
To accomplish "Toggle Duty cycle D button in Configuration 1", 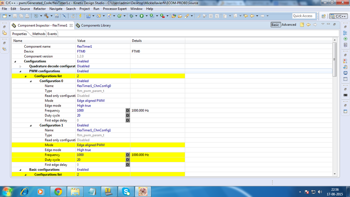I will (128, 159).
